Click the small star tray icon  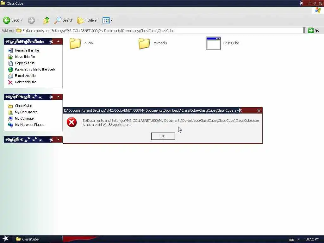pos(299,239)
